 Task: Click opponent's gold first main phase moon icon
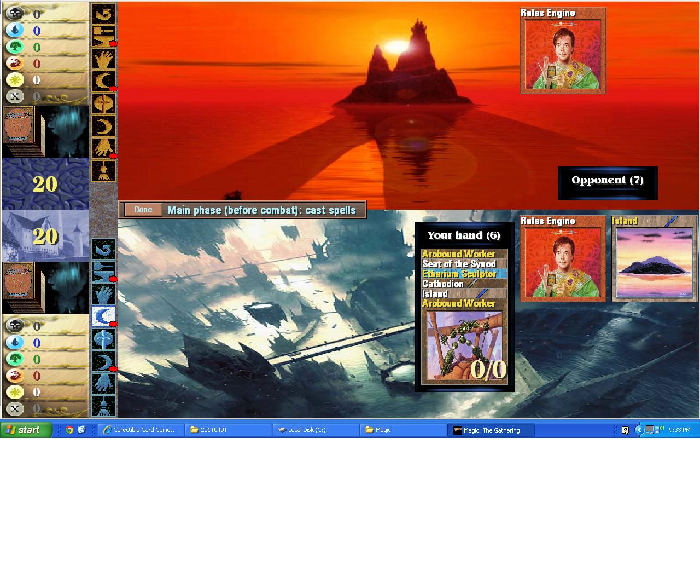(103, 80)
